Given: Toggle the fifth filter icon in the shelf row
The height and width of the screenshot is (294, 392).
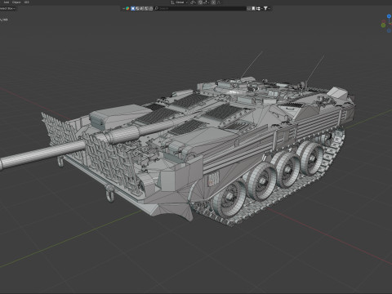Looking at the screenshot, I should point(151,8).
